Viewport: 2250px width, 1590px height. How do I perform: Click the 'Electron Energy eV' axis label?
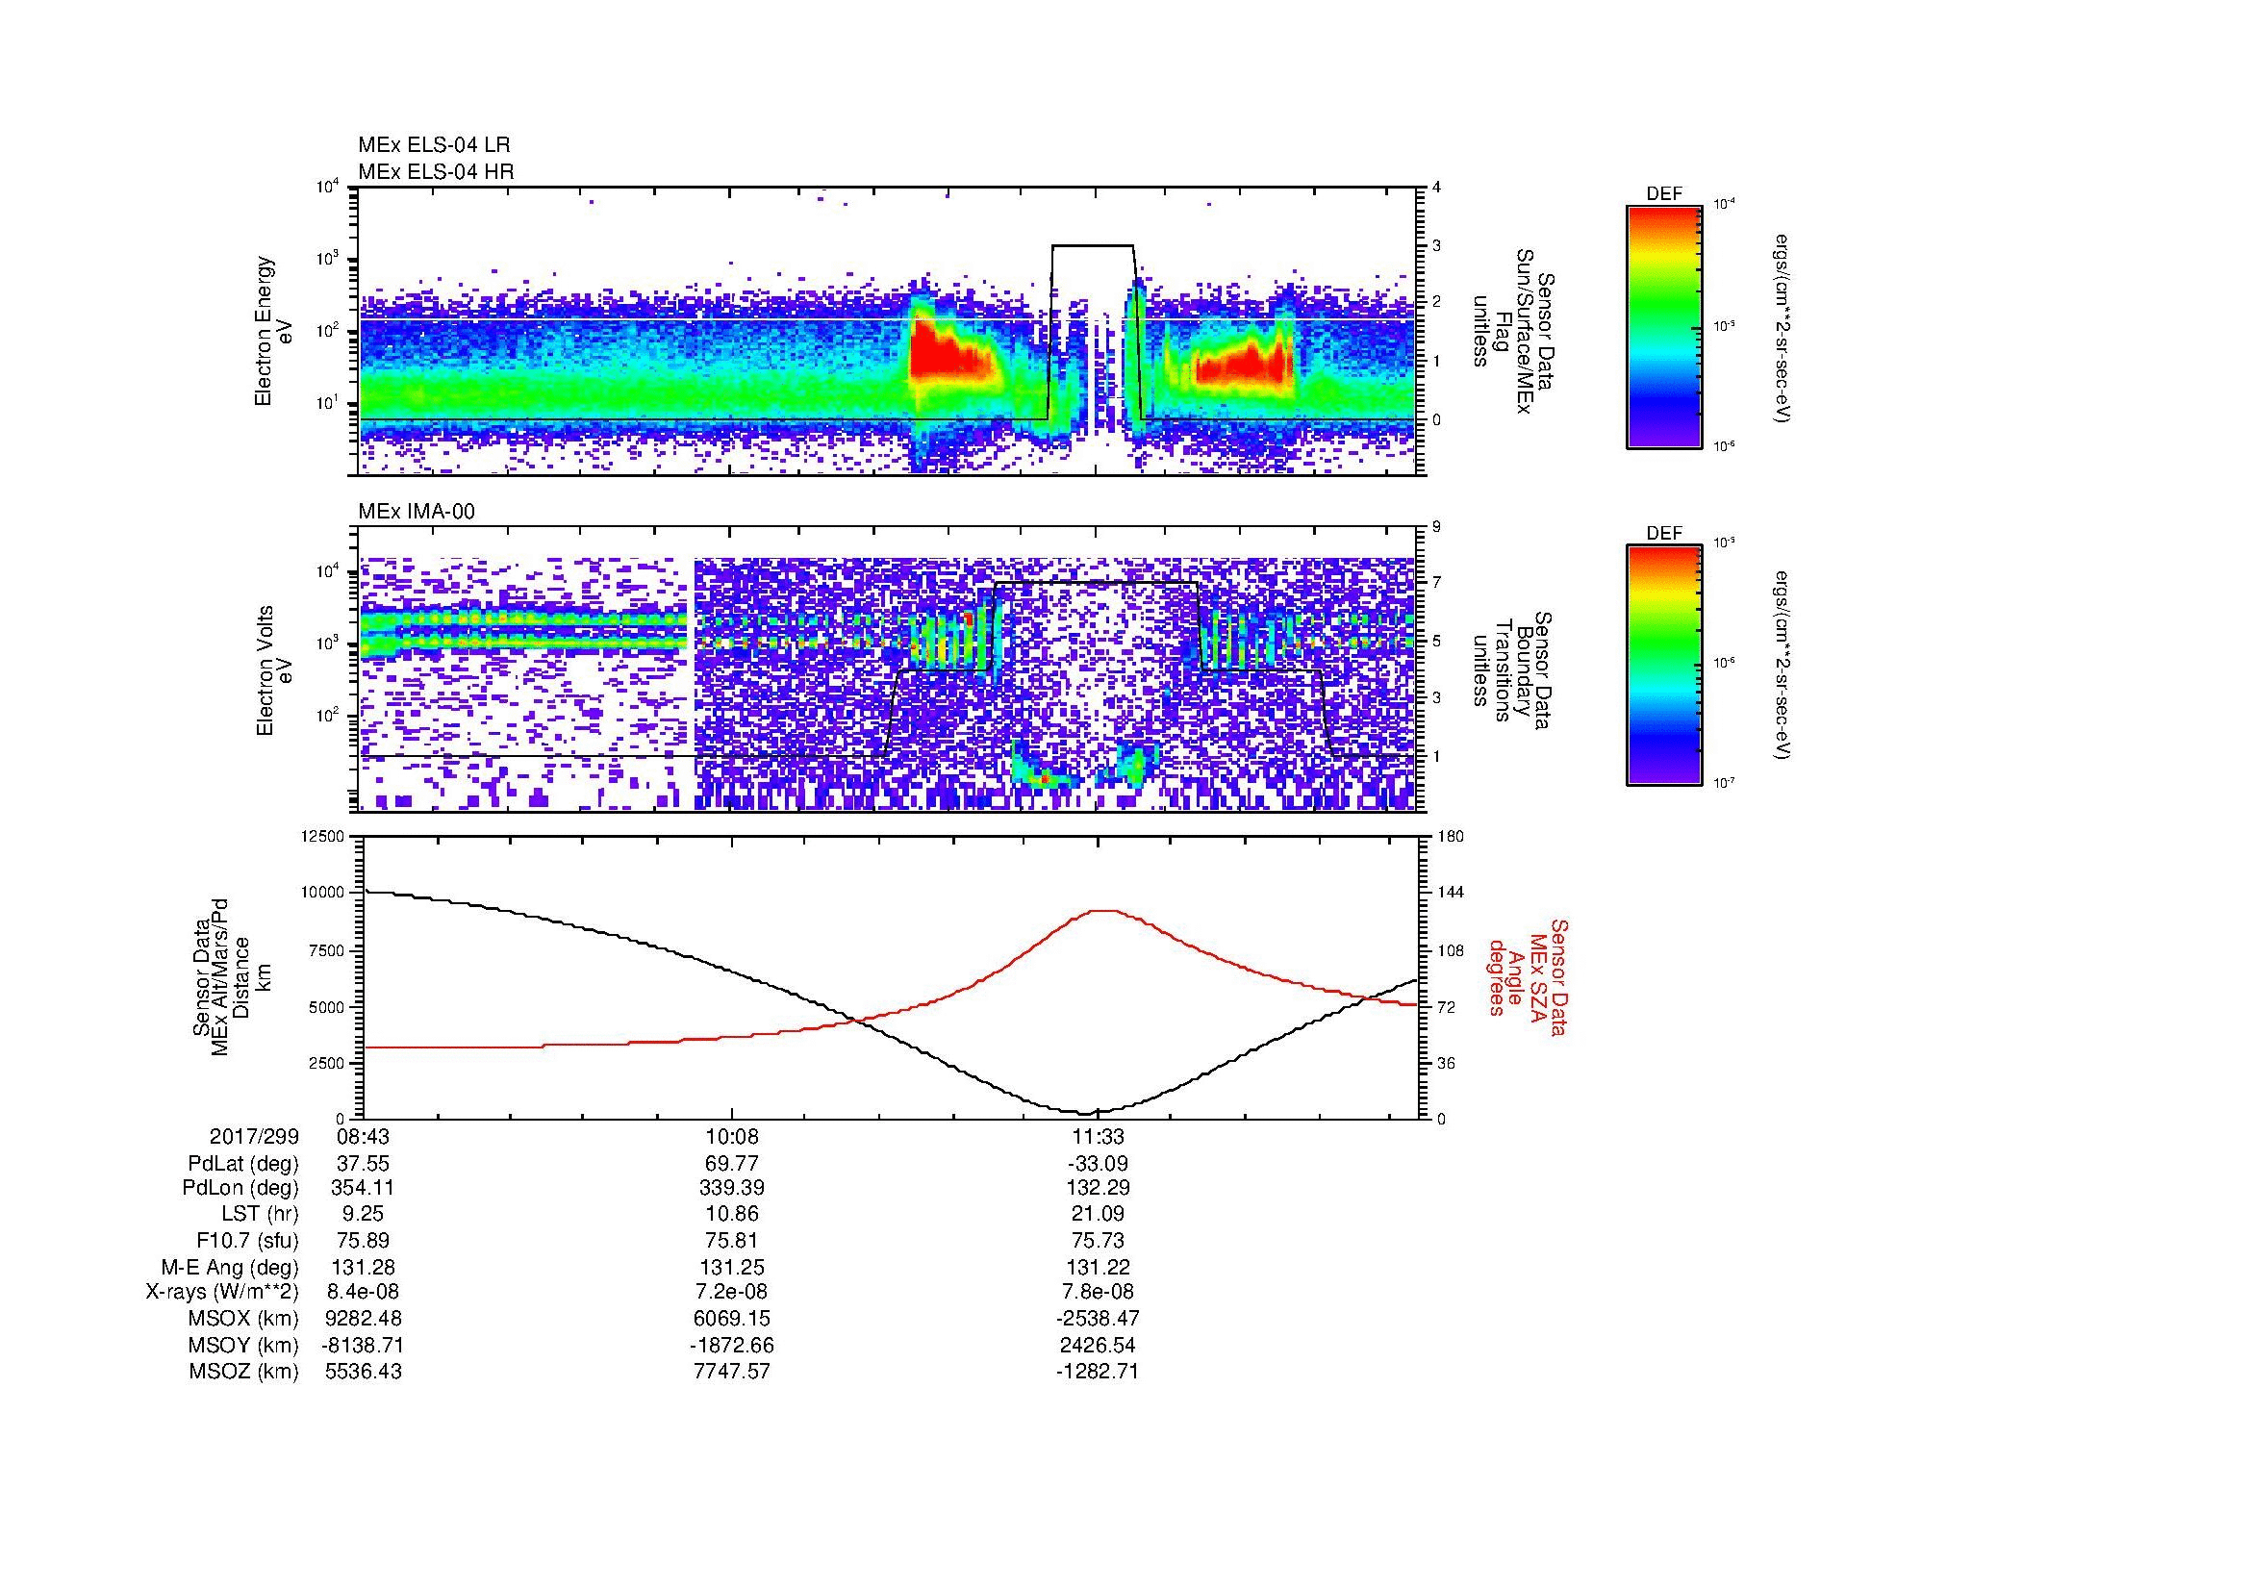click(x=273, y=331)
